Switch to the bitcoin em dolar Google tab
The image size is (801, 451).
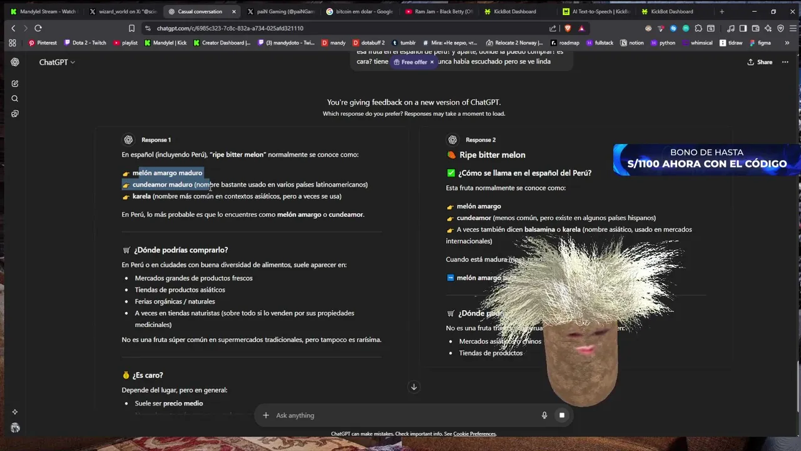click(x=360, y=11)
